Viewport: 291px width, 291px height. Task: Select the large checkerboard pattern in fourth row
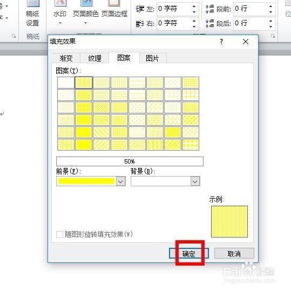[x=191, y=120]
